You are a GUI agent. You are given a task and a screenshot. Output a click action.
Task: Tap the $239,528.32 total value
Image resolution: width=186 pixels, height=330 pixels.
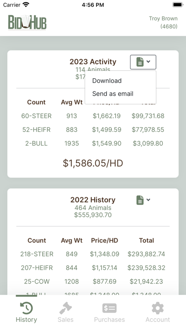tap(147, 268)
